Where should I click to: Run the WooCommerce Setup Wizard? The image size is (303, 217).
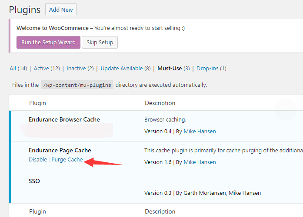48,43
